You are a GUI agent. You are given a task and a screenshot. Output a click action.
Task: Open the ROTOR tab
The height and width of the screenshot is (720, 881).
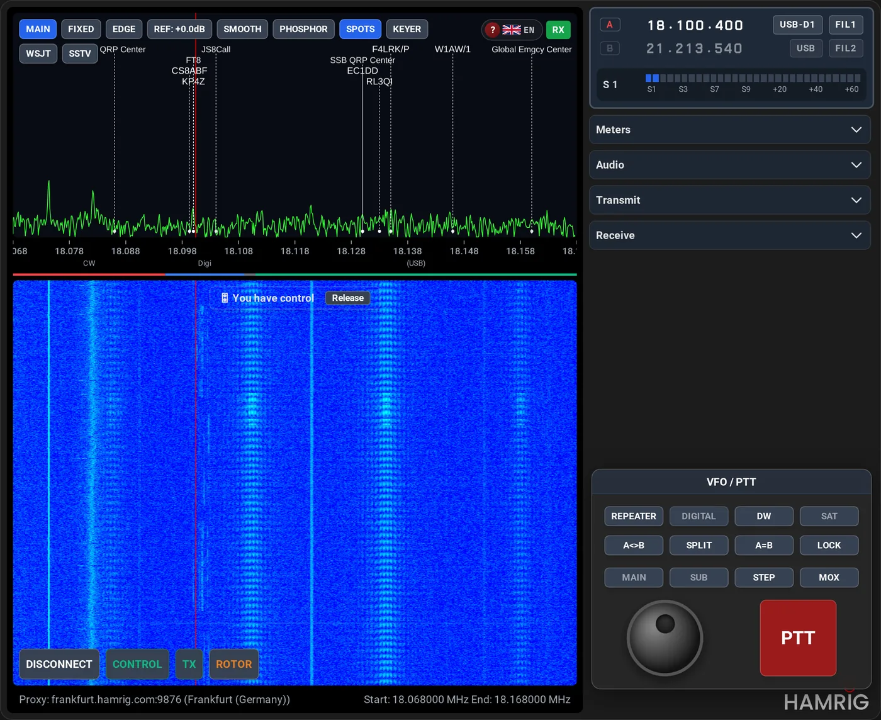coord(233,664)
